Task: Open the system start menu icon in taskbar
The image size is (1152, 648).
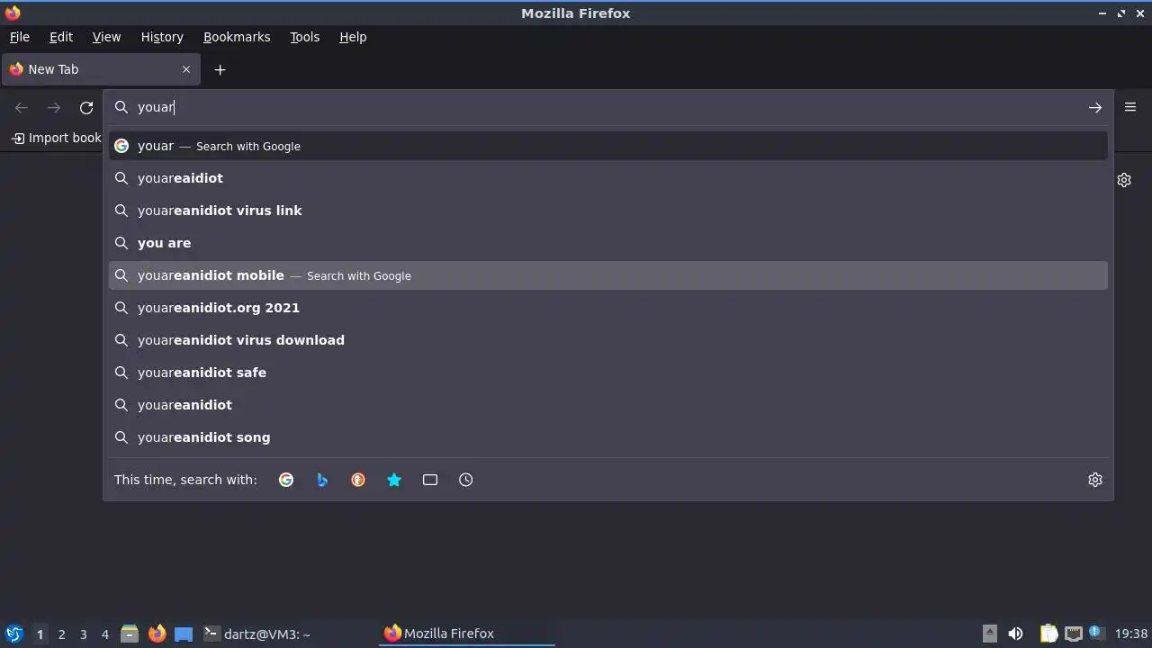Action: tap(13, 634)
